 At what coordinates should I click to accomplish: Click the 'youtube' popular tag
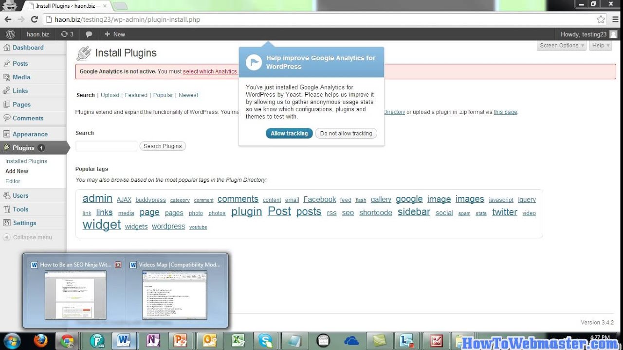[x=198, y=227]
